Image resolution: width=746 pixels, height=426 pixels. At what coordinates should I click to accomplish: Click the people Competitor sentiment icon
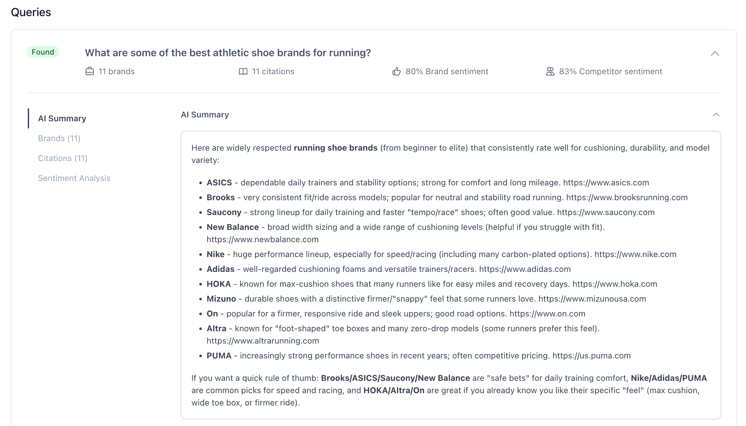click(x=550, y=71)
